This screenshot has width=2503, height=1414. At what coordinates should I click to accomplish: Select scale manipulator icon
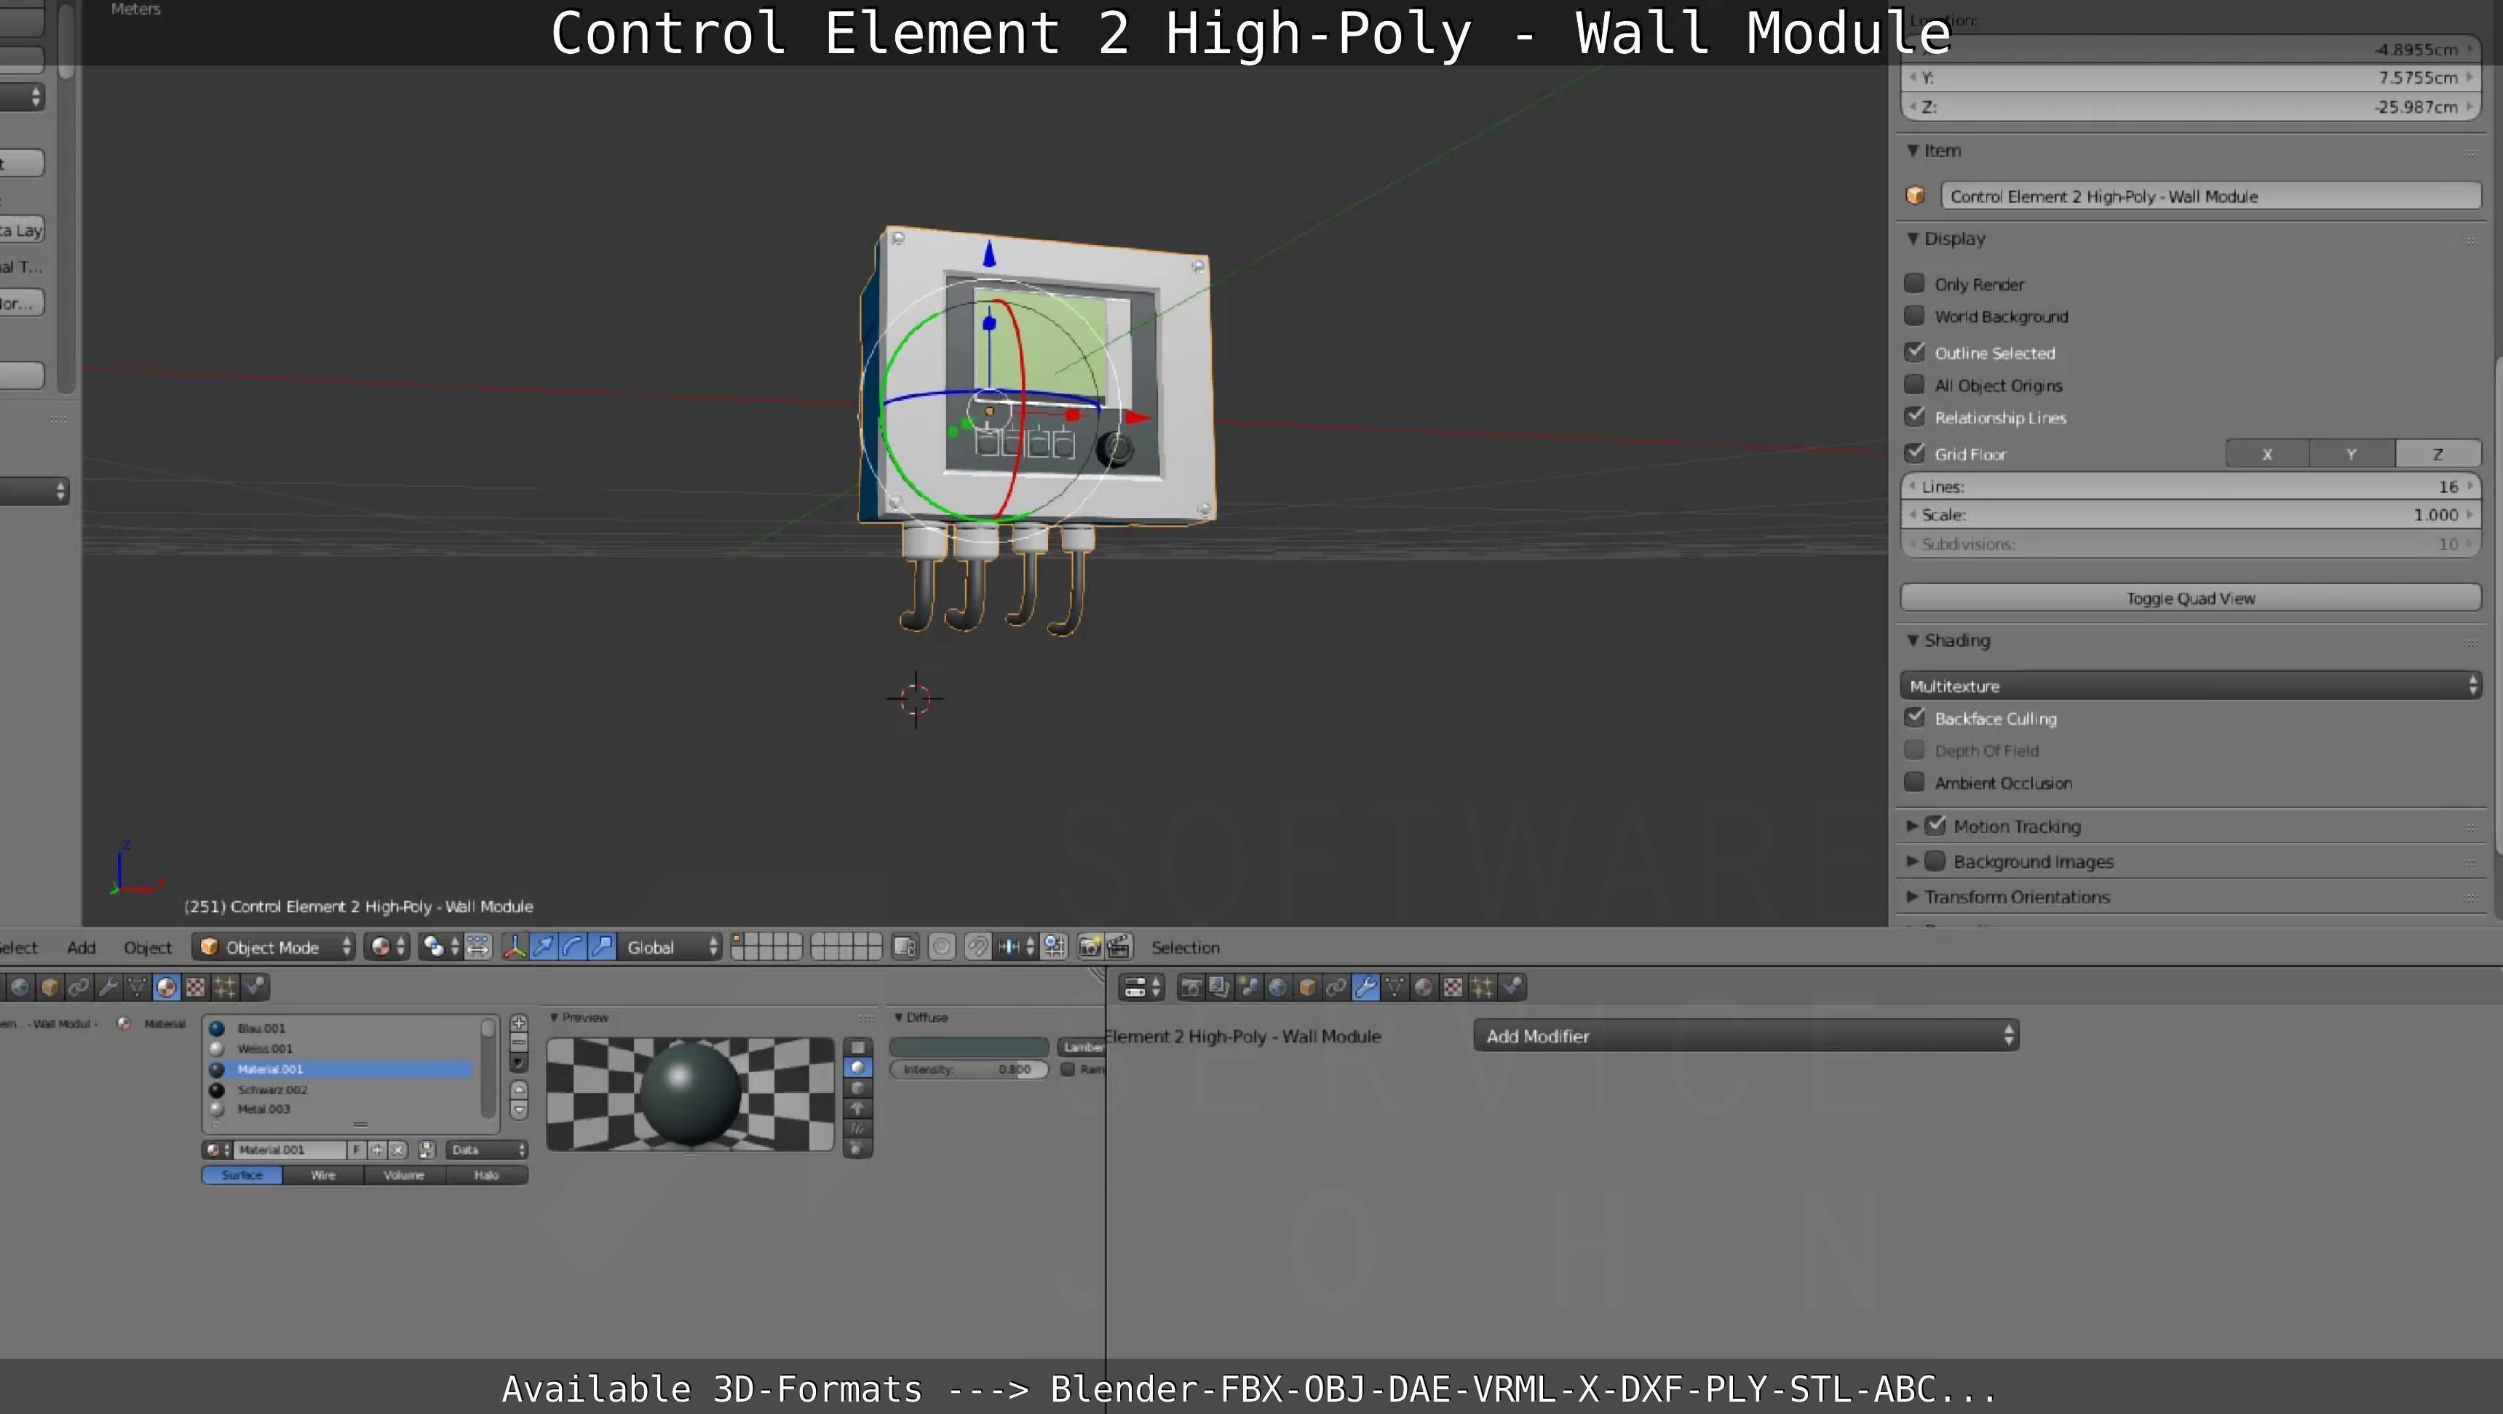tap(603, 947)
